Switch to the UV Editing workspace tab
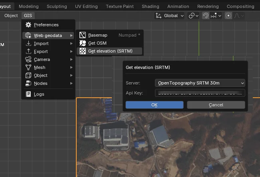Image resolution: width=260 pixels, height=177 pixels. click(x=86, y=6)
